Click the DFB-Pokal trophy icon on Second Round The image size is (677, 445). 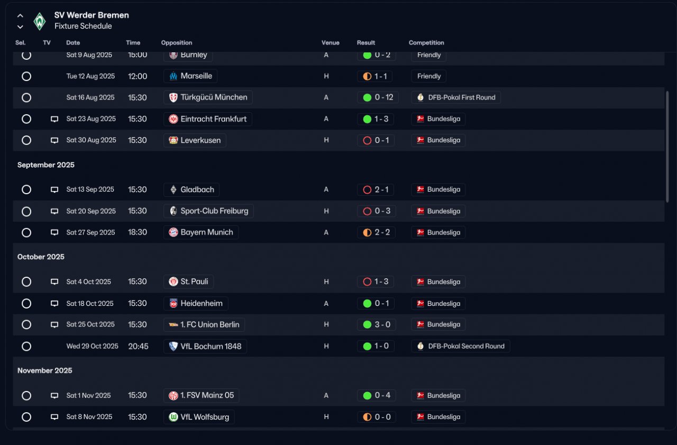(x=420, y=346)
